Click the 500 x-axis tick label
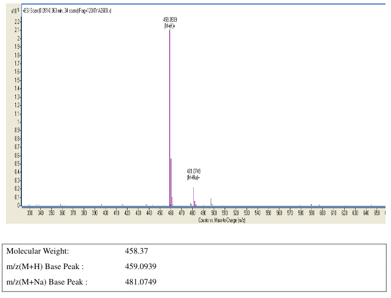This screenshot has height=298, width=391. (x=214, y=213)
